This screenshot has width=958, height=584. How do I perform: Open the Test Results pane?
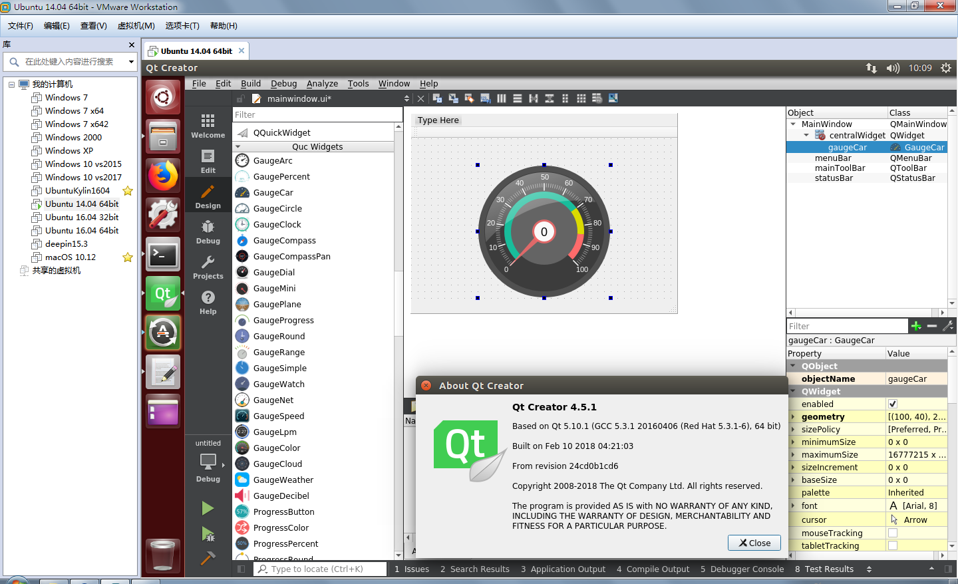[824, 569]
